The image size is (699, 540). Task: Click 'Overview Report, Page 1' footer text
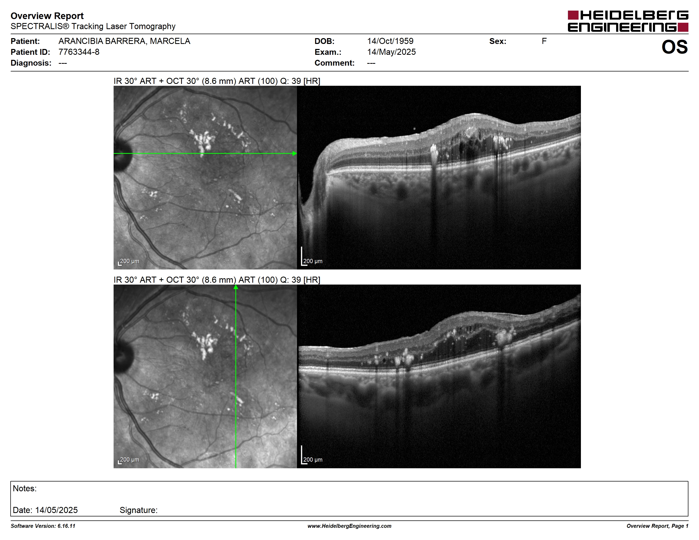pyautogui.click(x=657, y=526)
